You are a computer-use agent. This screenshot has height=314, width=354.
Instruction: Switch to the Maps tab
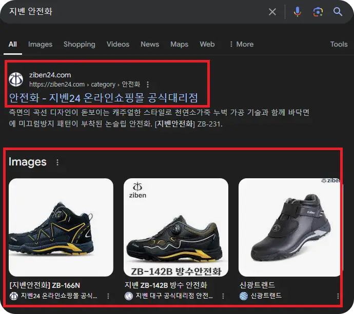[x=179, y=44]
